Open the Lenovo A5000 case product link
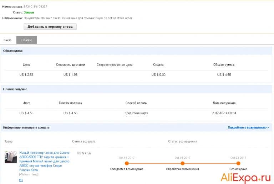The width and height of the screenshot is (274, 184). (44, 161)
